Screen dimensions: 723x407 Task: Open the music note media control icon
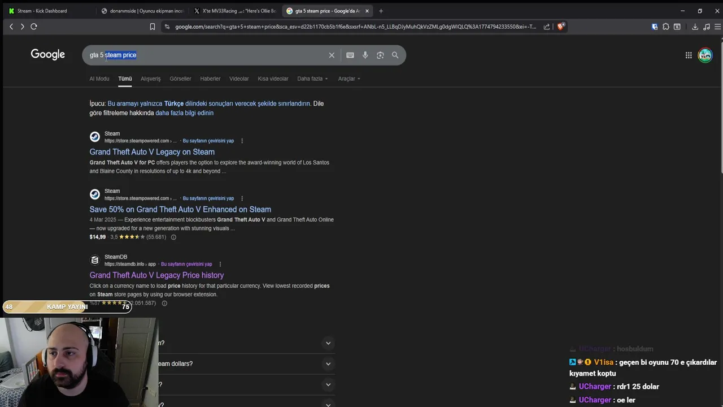coord(707,27)
